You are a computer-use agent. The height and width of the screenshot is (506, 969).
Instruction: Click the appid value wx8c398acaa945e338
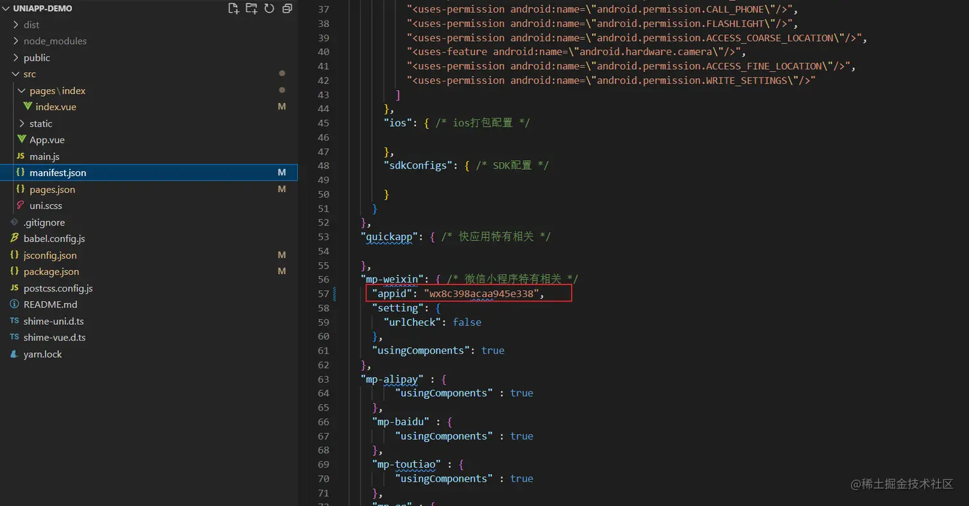(481, 293)
